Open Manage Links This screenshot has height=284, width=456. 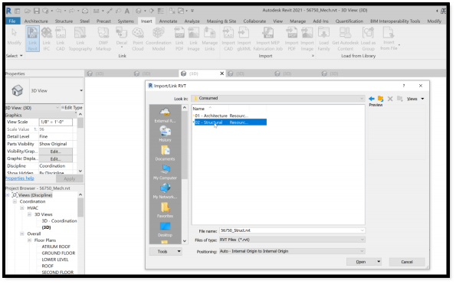pyautogui.click(x=210, y=39)
